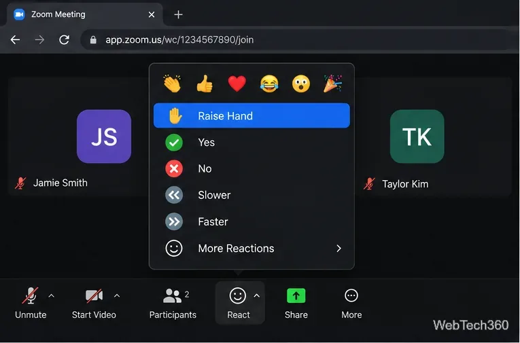The image size is (520, 343).
Task: Expand More Reactions chevron arrow
Action: (x=339, y=248)
